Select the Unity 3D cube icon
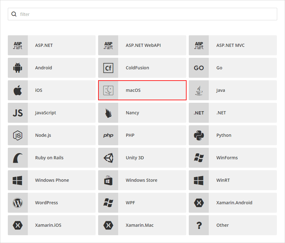 (108, 158)
